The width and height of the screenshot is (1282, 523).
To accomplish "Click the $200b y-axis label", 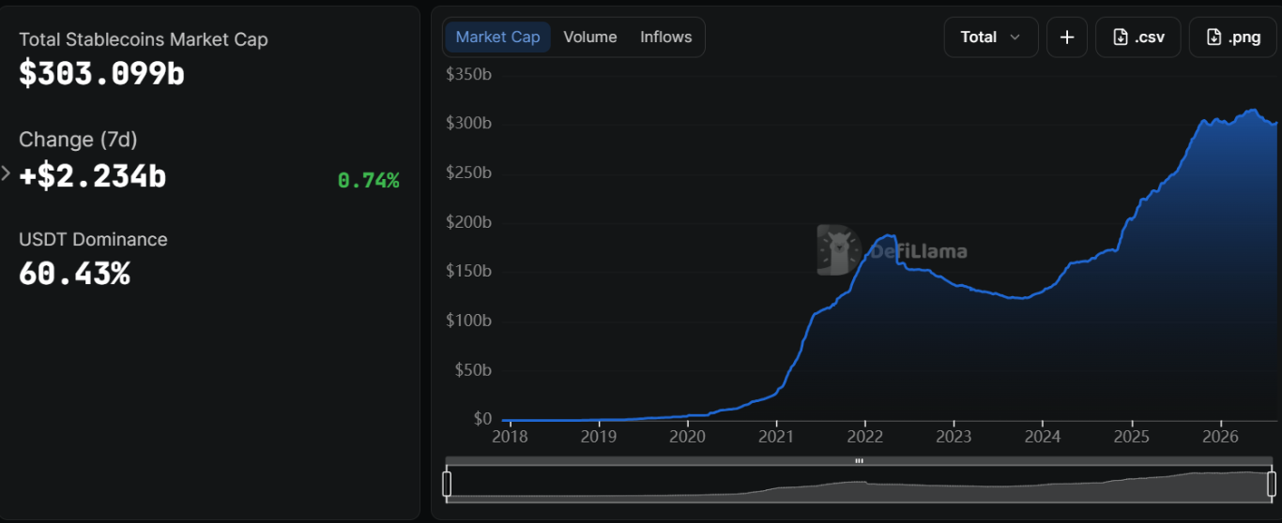I will pos(468,222).
